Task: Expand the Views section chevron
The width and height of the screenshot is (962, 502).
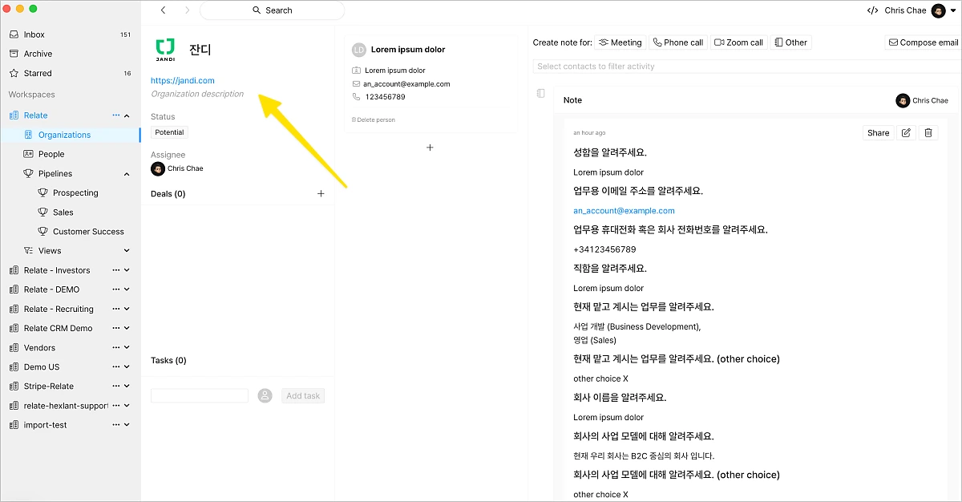Action: (127, 251)
